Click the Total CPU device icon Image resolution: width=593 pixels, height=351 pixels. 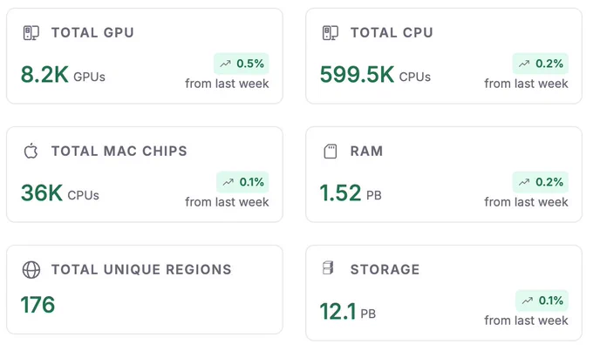pyautogui.click(x=331, y=33)
